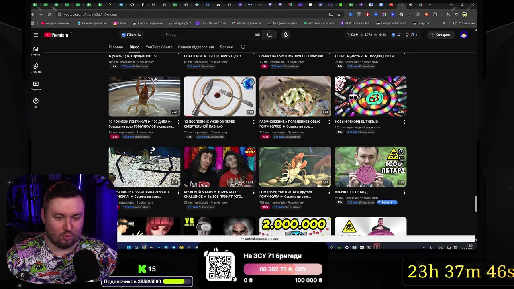Open options menu for 12 ПОСЛЕДНИХ УЖИНОВ video
Image resolution: width=514 pixels, height=289 pixels.
(254, 122)
